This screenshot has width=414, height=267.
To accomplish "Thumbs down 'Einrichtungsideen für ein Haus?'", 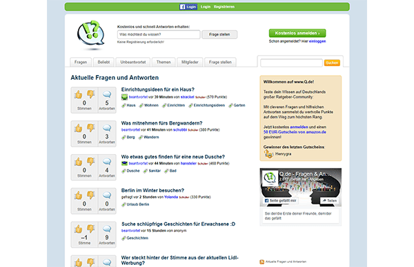I will (x=90, y=94).
